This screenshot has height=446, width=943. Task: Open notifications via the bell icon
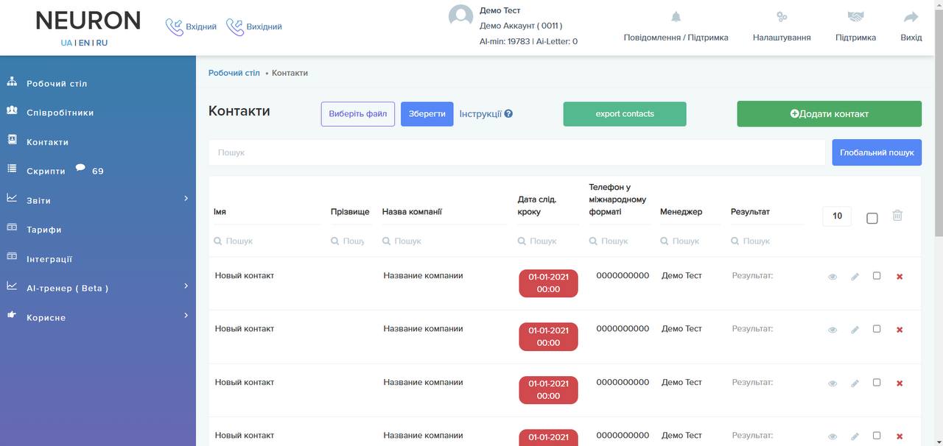(x=676, y=17)
